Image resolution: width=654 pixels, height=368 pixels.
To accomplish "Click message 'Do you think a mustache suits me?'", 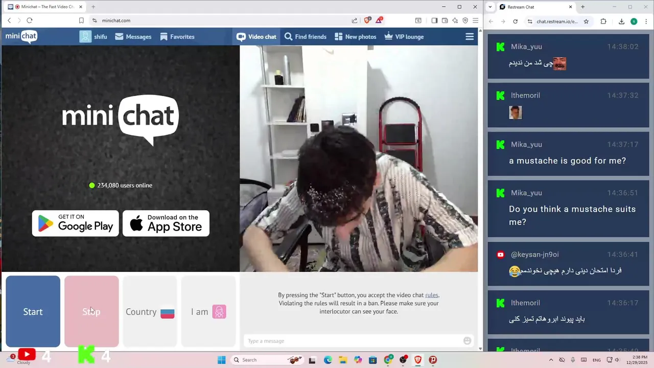I will 572,215.
